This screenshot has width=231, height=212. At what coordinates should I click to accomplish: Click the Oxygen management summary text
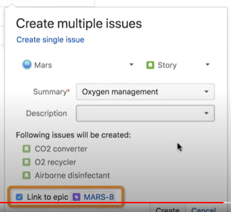[120, 92]
